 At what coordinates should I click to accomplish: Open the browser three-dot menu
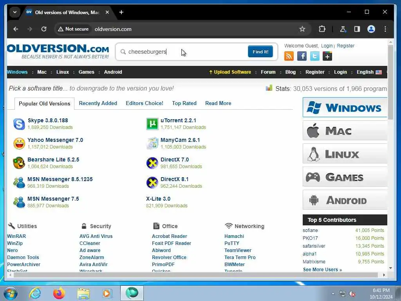tap(385, 29)
